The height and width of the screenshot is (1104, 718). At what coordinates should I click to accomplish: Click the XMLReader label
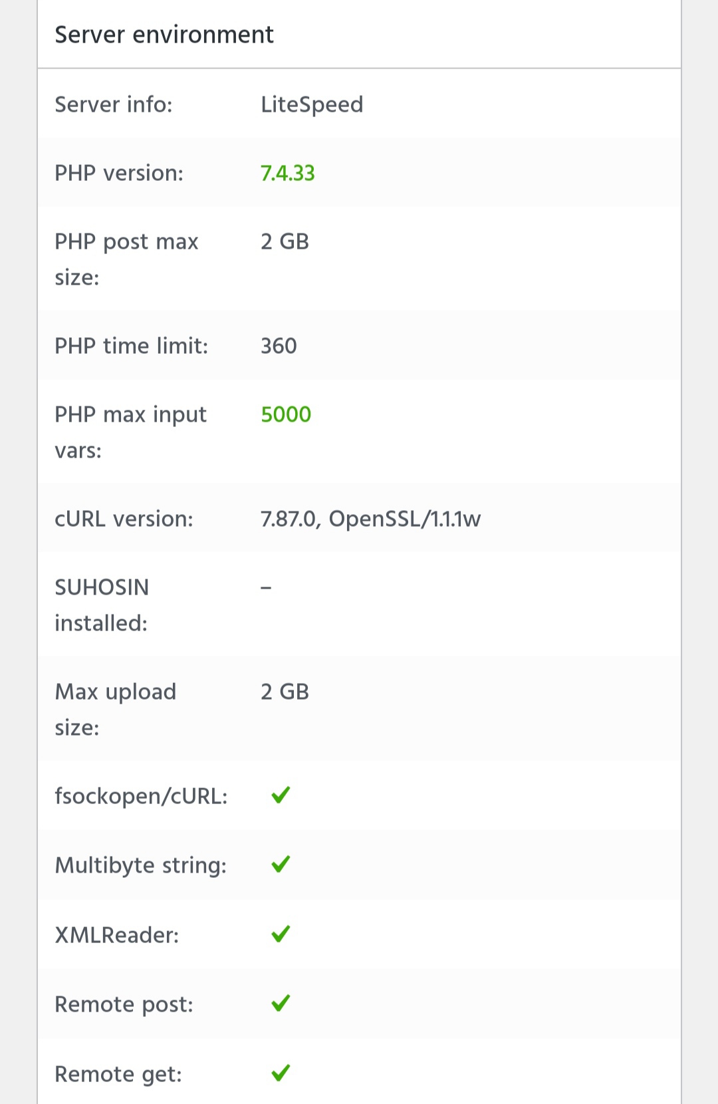pos(117,935)
